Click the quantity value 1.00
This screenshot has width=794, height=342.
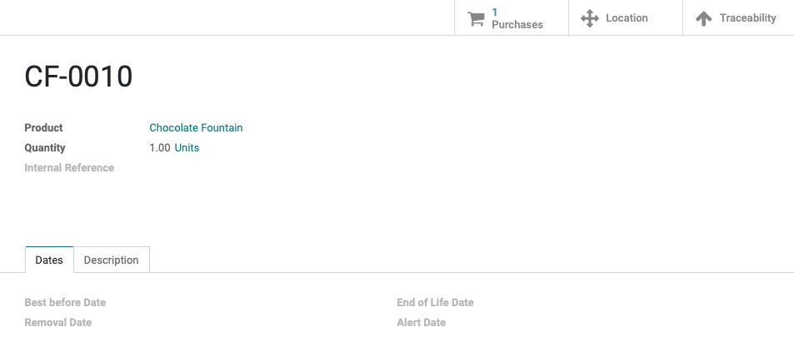[x=159, y=148]
